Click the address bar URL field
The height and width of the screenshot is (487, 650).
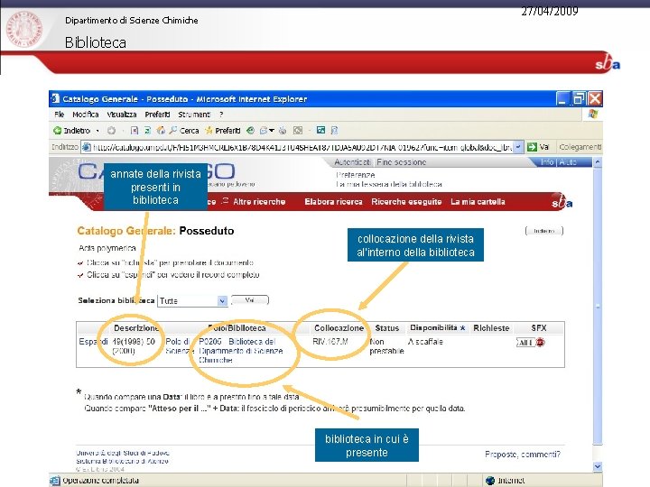coord(302,147)
